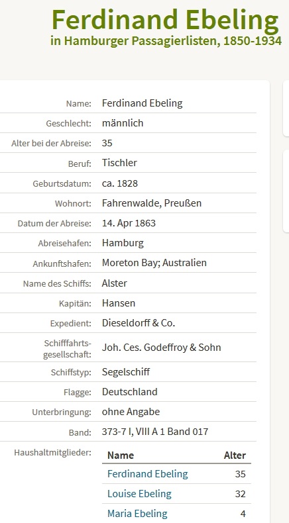Click Ankunftshafen value Moreton Bay; Australien

(x=154, y=263)
